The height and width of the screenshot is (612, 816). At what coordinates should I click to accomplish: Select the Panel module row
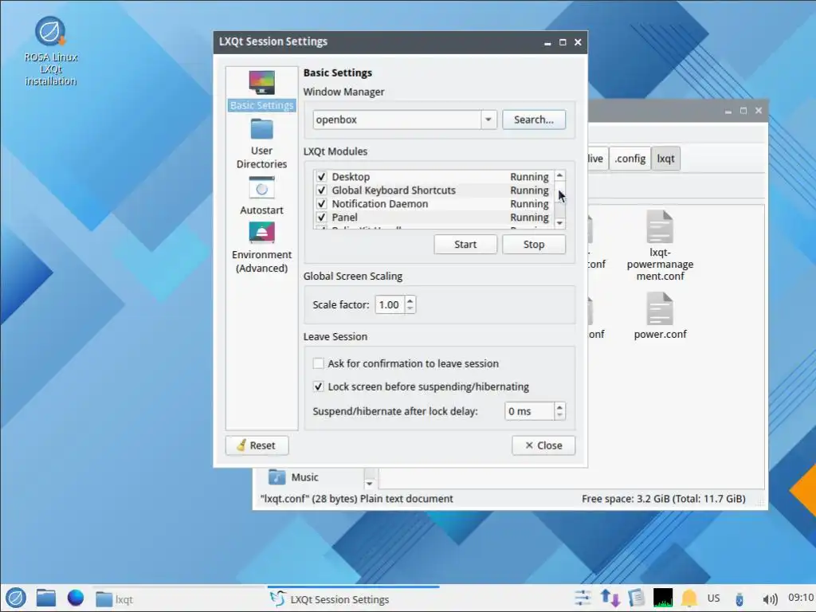433,218
